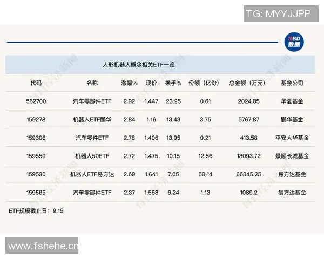324x259 pixels.
Task: Select turnover value 6.24
Action: click(173, 193)
